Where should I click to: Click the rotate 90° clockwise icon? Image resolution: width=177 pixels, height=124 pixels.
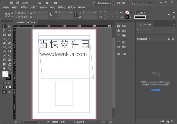[101, 12]
